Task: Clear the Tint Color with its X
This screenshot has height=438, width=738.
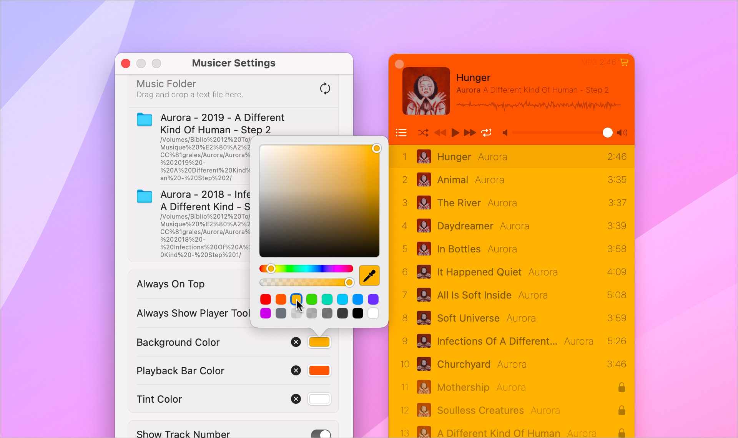Action: (x=296, y=399)
